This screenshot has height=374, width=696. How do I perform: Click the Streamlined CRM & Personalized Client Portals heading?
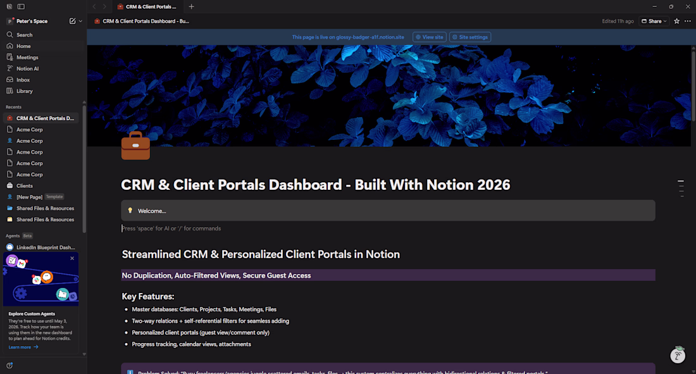coord(261,254)
